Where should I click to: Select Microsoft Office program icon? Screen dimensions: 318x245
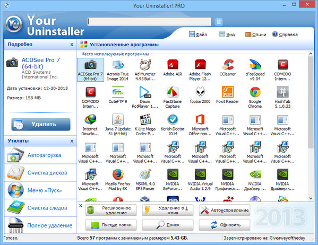200,125
